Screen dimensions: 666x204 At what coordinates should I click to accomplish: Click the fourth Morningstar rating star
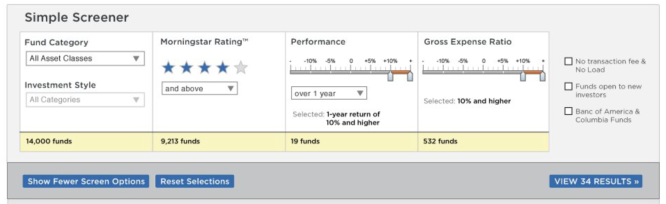tap(223, 68)
